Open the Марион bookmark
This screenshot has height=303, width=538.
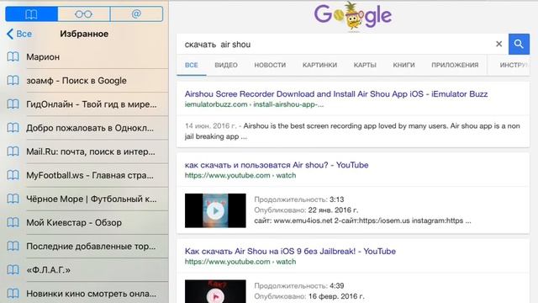point(43,56)
